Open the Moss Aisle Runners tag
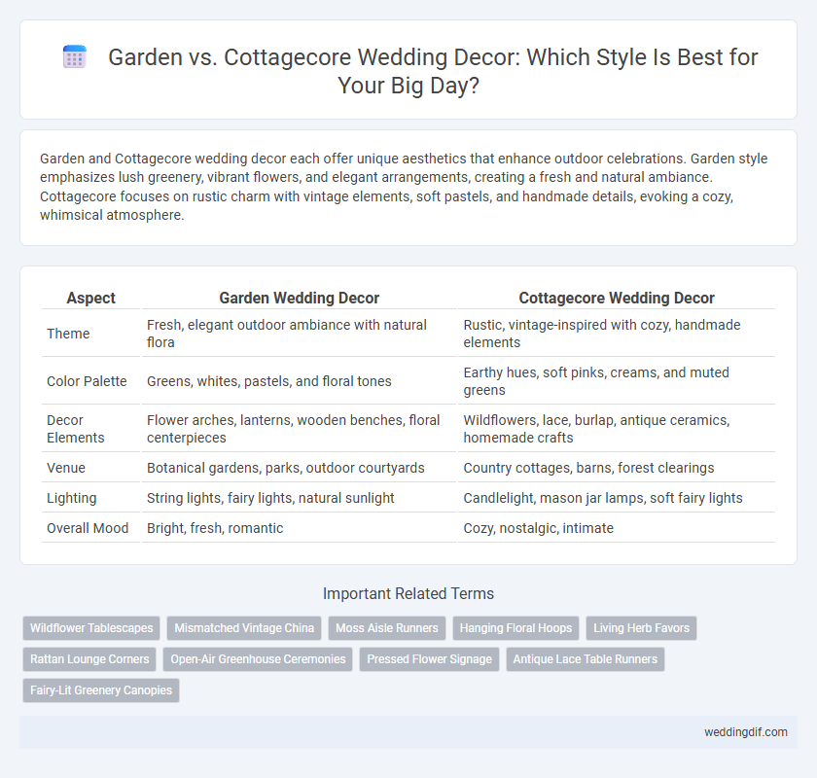This screenshot has width=817, height=778. (387, 628)
